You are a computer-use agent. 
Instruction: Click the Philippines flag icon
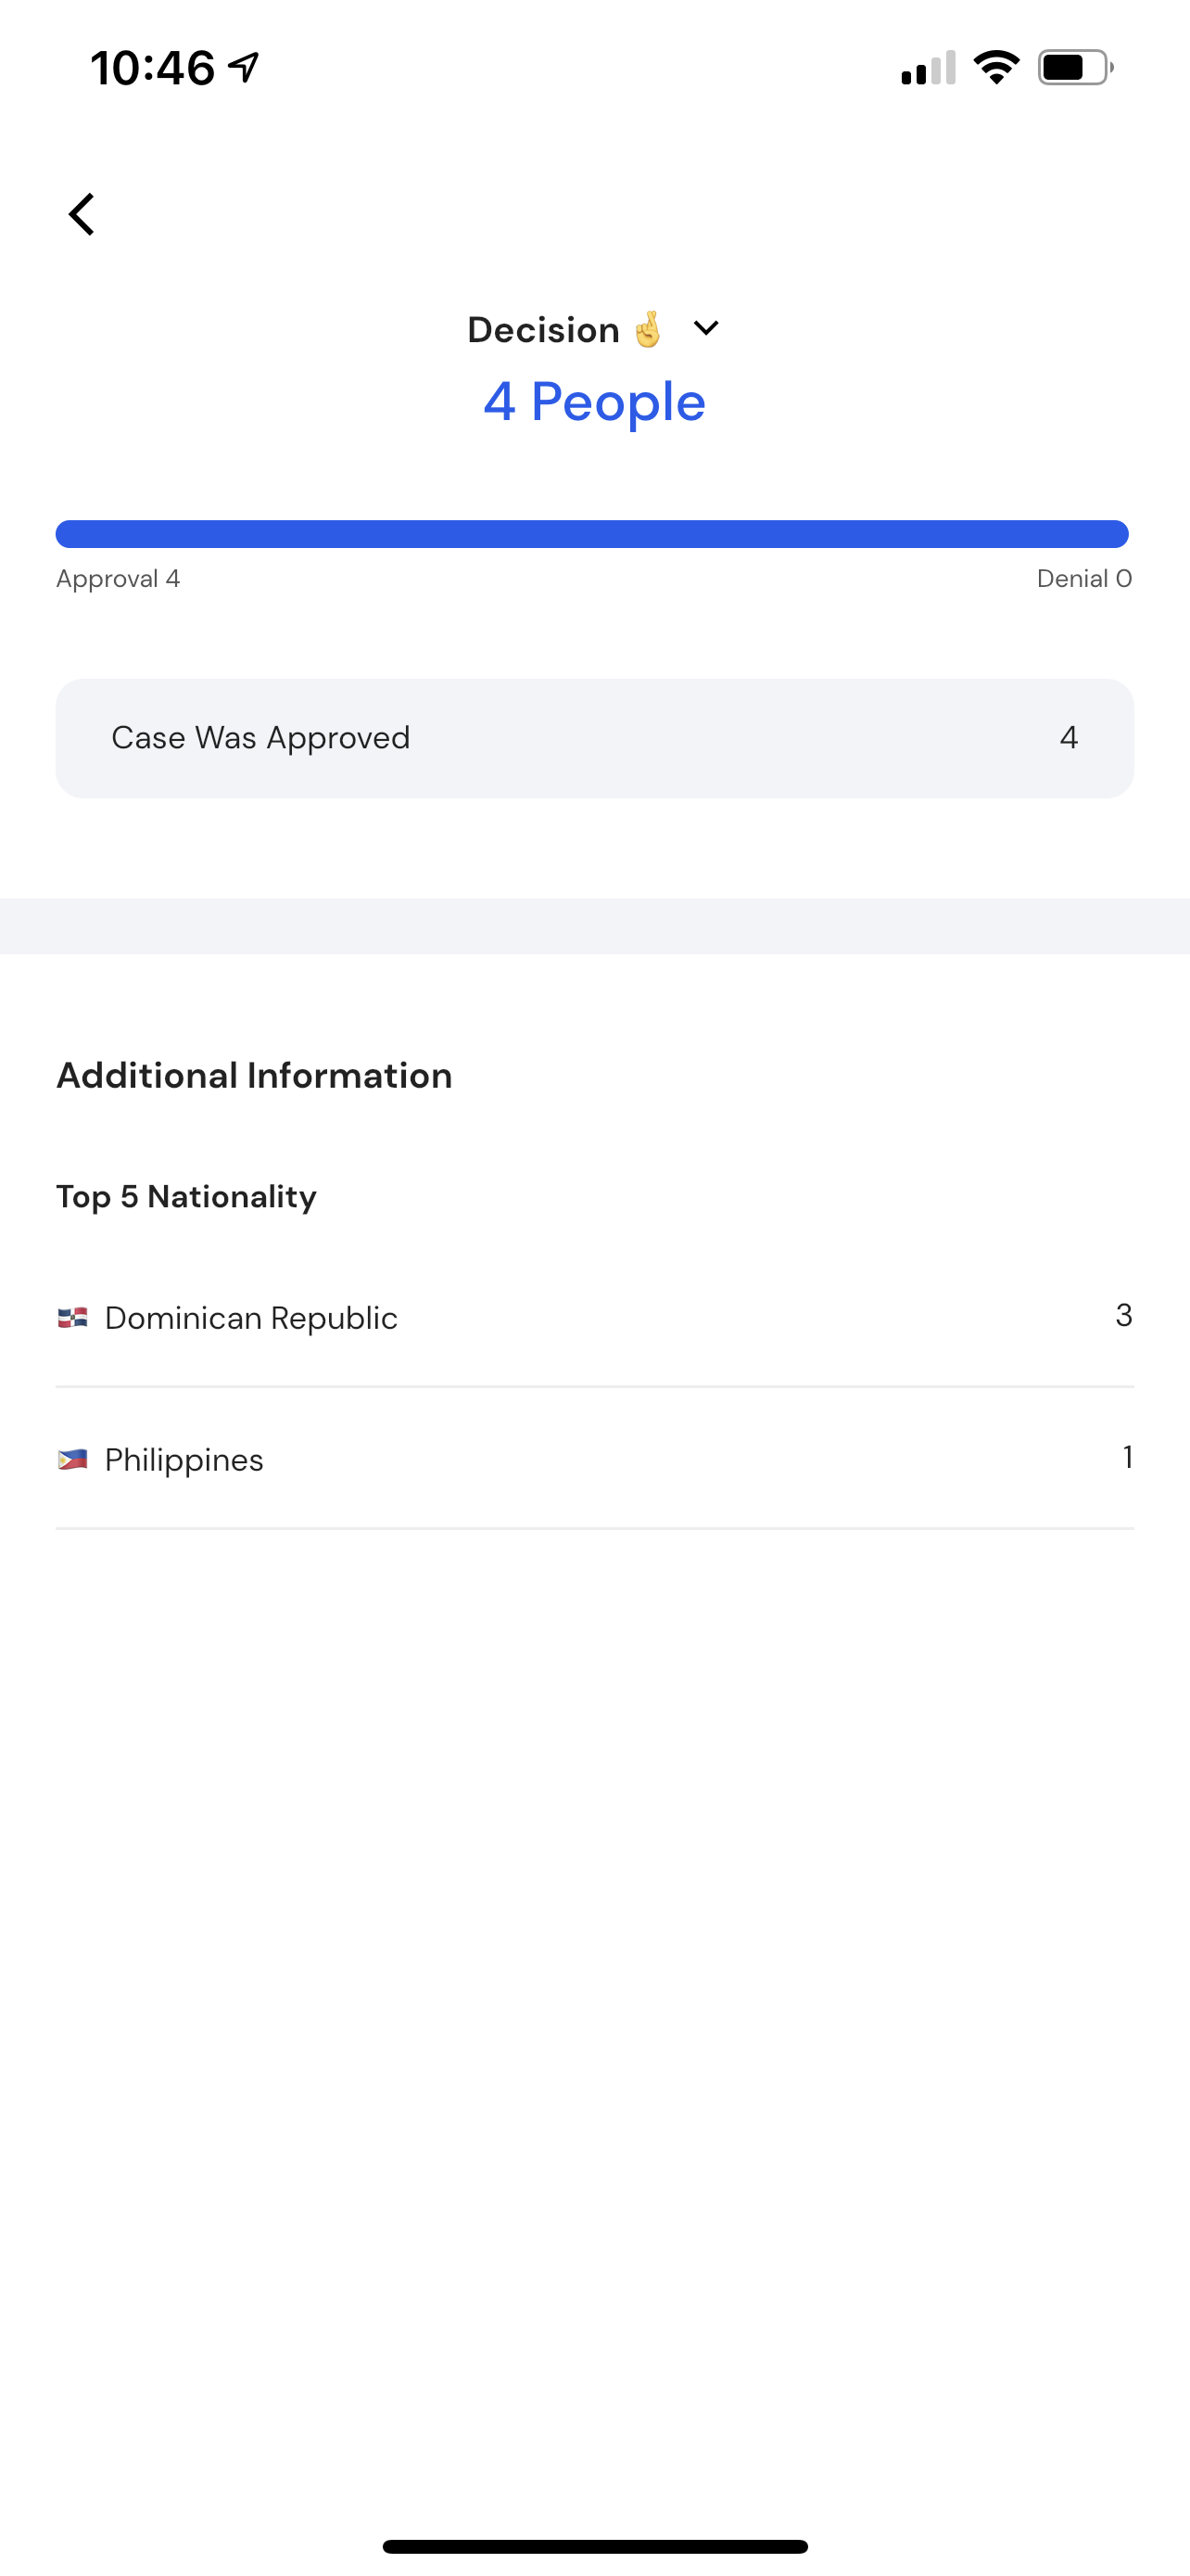click(73, 1459)
